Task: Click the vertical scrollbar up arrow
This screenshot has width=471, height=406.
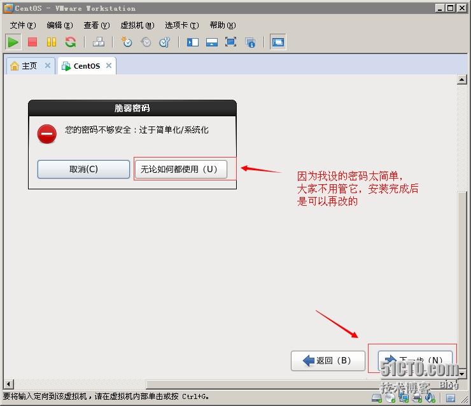Action: (461, 79)
